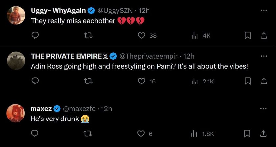The width and height of the screenshot is (276, 147).
Task: Open more options on Uggy's tweet
Action: click(x=264, y=10)
